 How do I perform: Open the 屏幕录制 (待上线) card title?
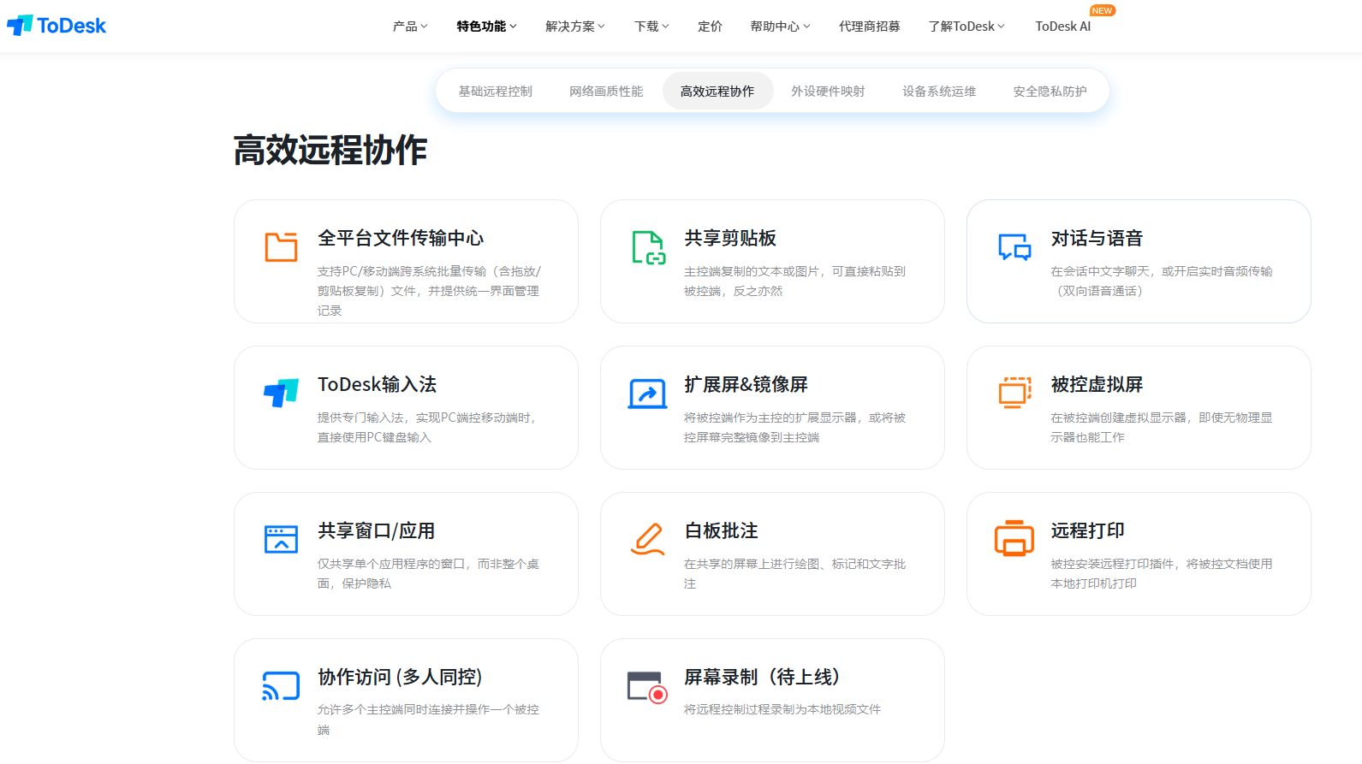761,677
